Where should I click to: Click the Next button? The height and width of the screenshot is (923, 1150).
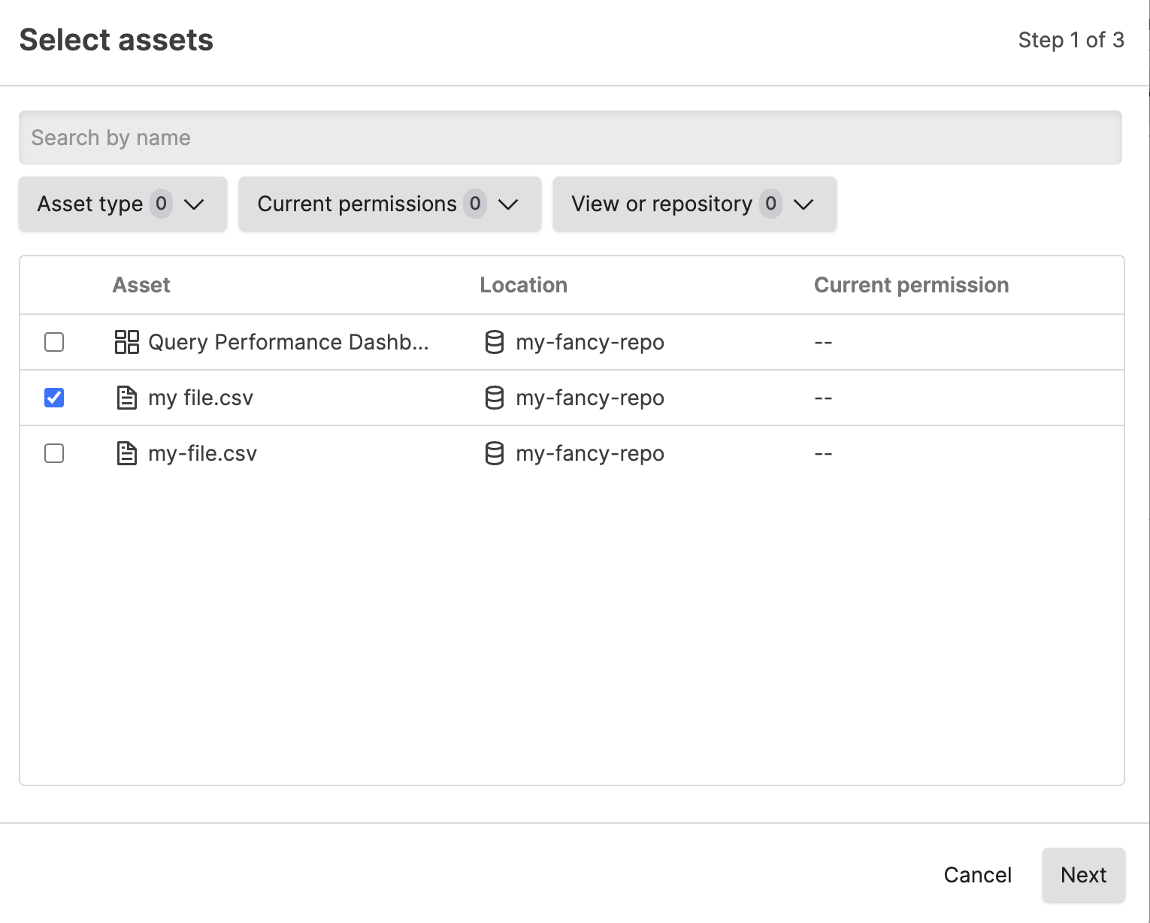[x=1082, y=874]
